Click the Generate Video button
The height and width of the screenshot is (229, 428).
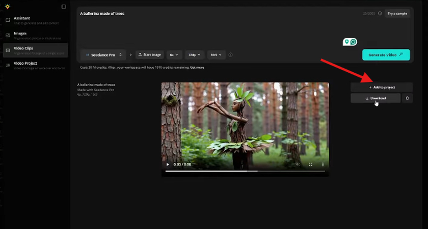(x=386, y=55)
